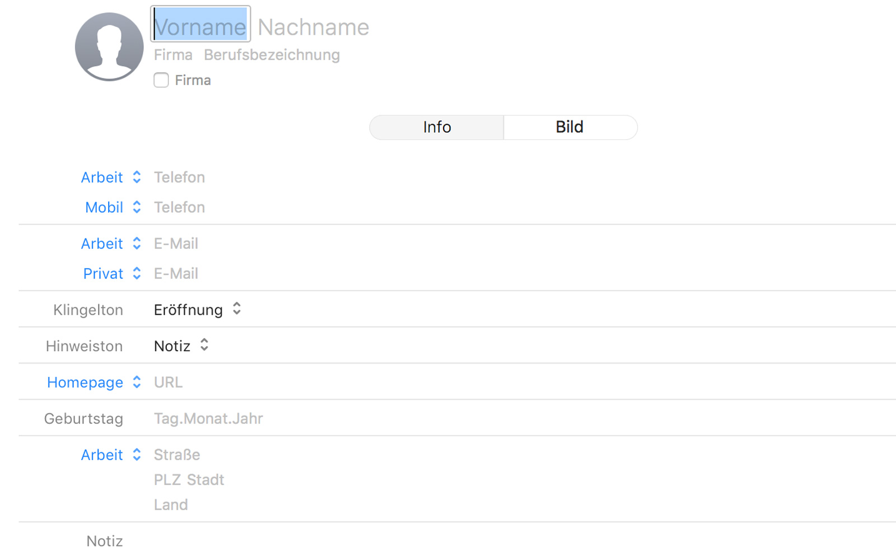Open the Arbeit phone label dropdown
896x560 pixels.
pyautogui.click(x=111, y=178)
